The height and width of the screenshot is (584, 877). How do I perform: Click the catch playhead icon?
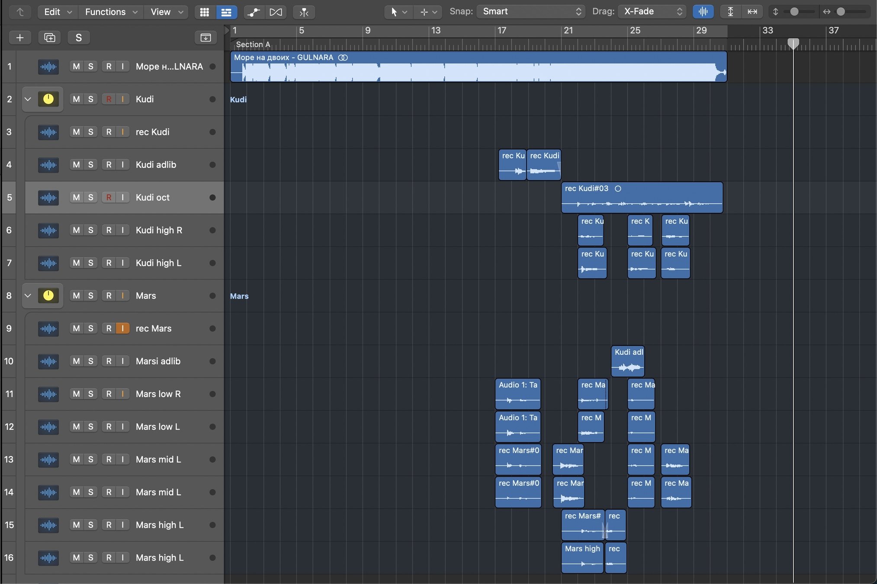(x=304, y=12)
